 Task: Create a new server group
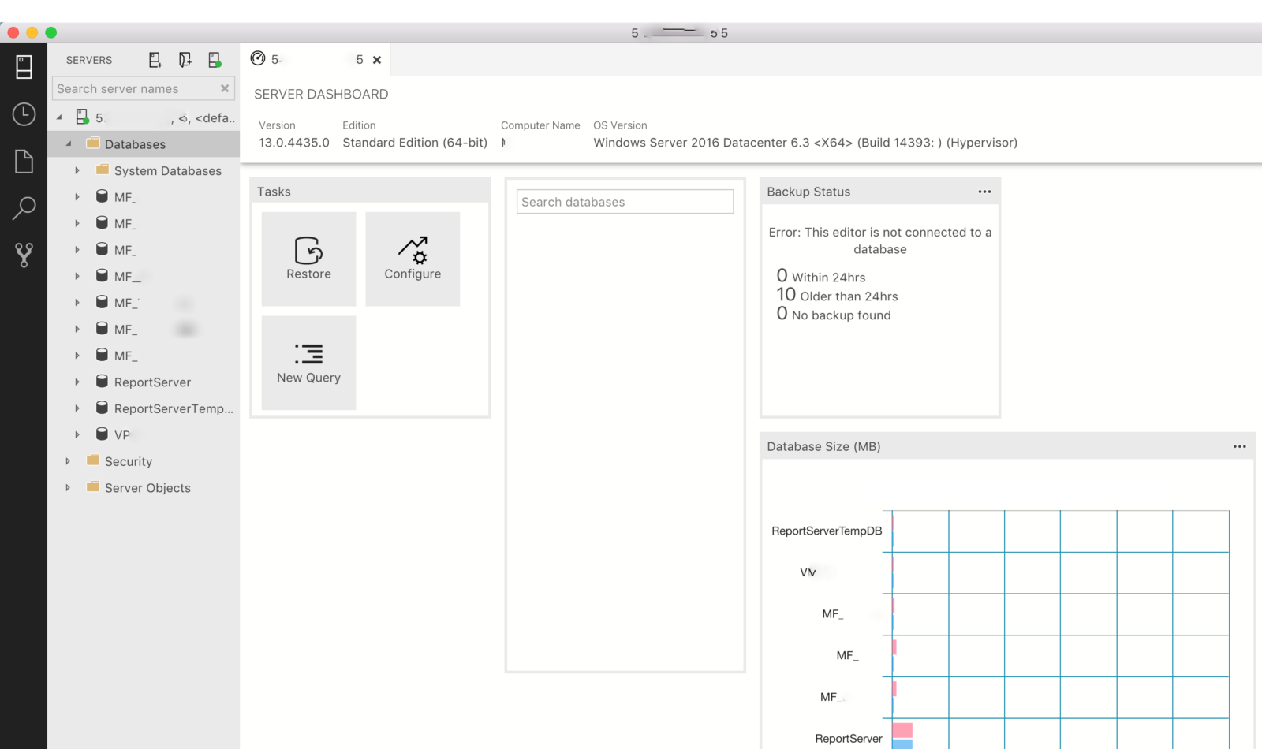(x=185, y=59)
